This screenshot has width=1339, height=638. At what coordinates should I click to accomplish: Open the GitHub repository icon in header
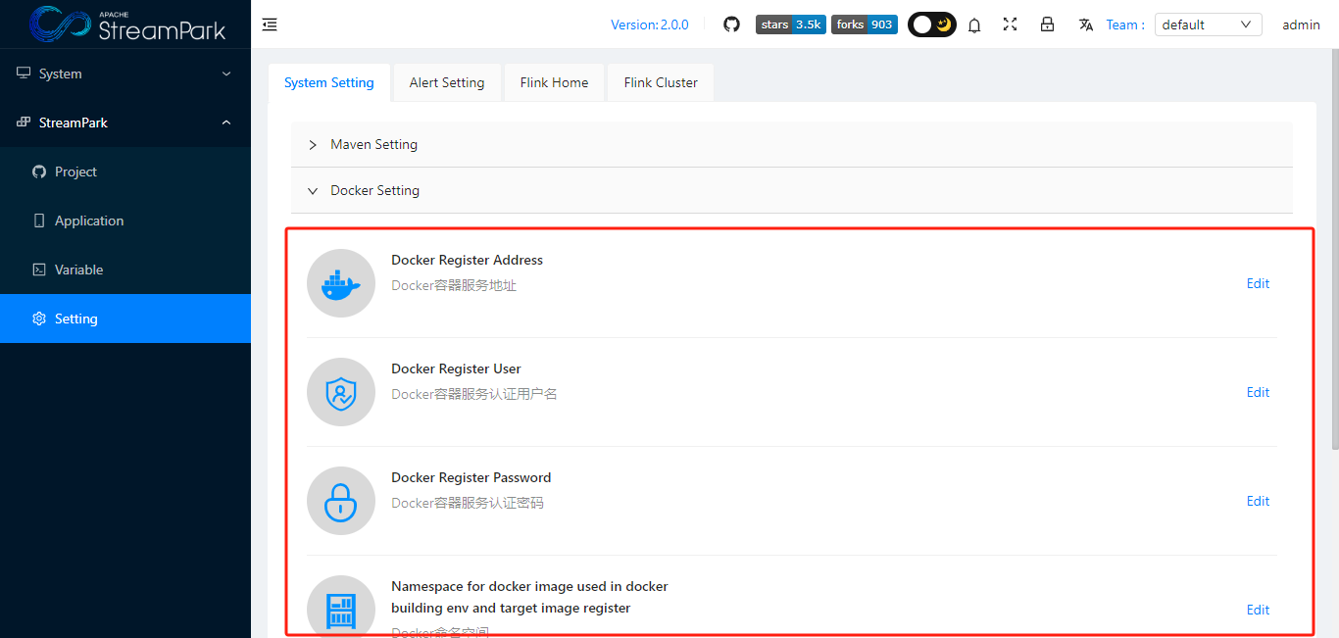coord(731,25)
